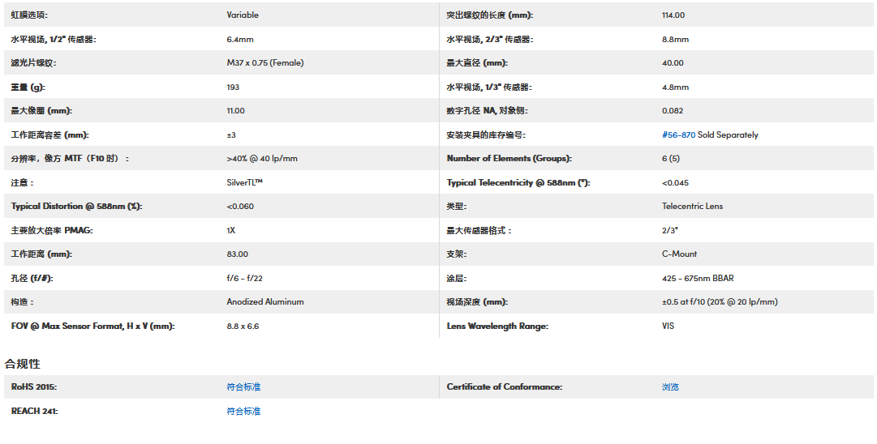Click the REACH 241 符合标准 link
The height and width of the screenshot is (444, 877).
pos(243,412)
